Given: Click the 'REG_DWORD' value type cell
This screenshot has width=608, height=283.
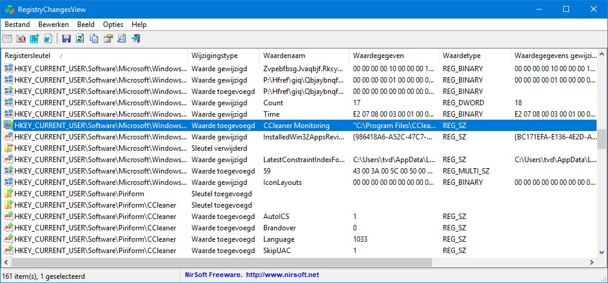Looking at the screenshot, I should 463,103.
